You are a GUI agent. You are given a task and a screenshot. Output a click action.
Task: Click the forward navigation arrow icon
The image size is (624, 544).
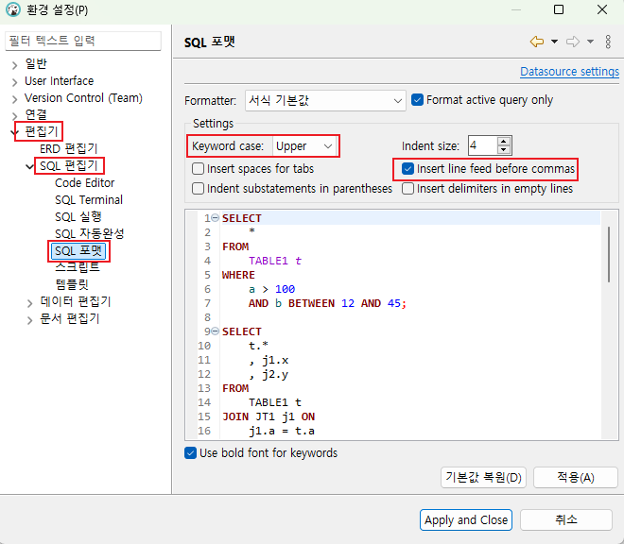[573, 42]
